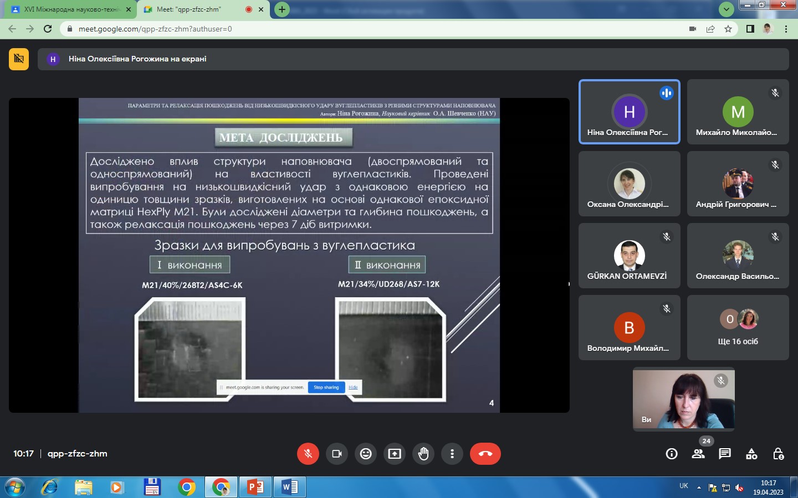Open a new browser tab

[282, 9]
